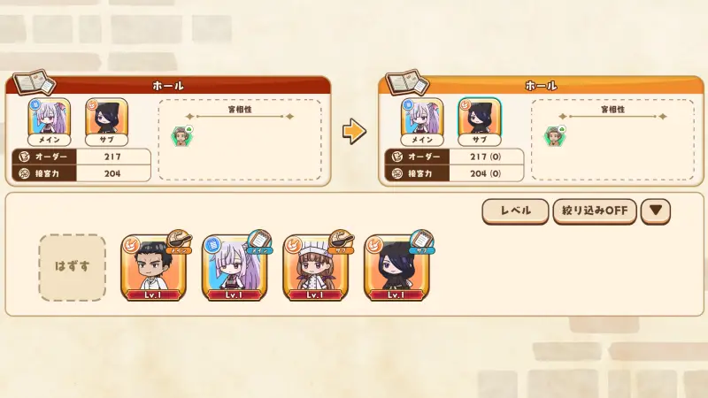The image size is (708, 398).
Task: Select the lavender-haired girl character card
Action: point(235,268)
